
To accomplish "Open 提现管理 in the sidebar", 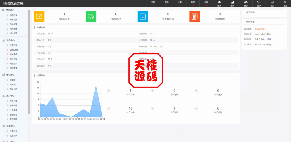I will [14, 68].
